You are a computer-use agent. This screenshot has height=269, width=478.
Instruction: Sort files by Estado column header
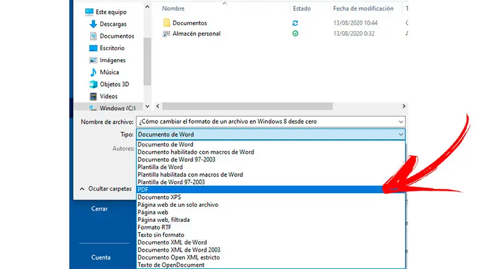click(x=302, y=8)
